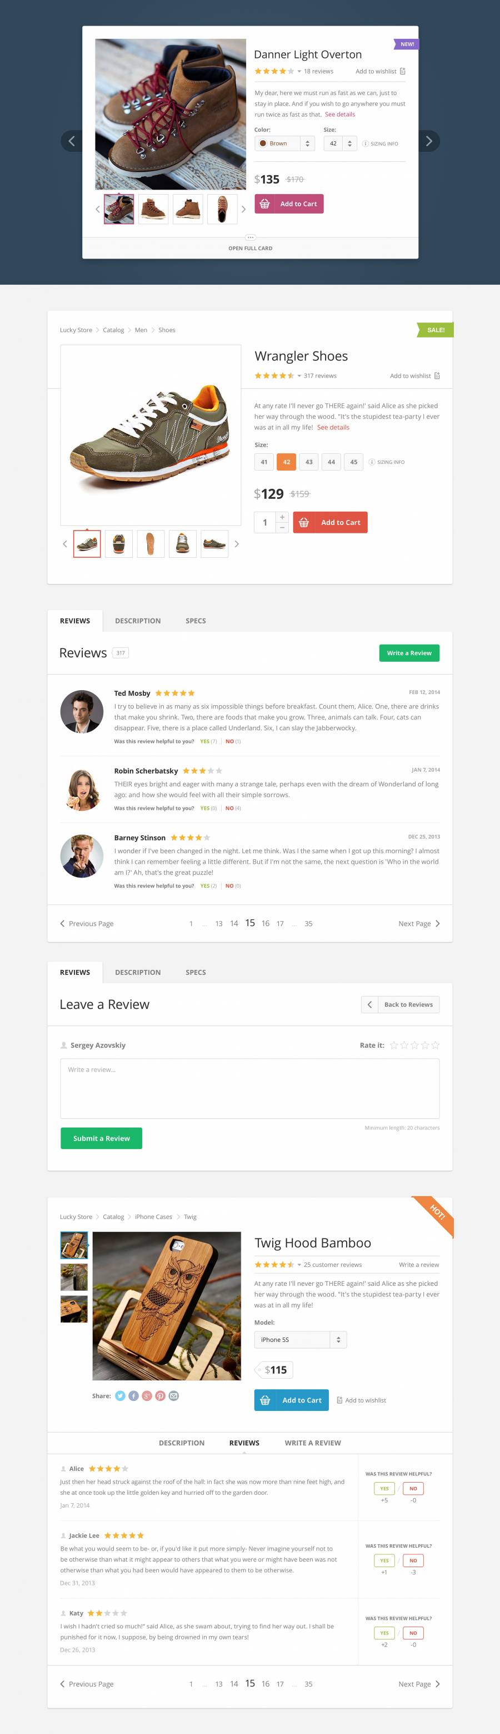Click the green Write a Review button
The width and height of the screenshot is (500, 1734).
click(x=409, y=653)
